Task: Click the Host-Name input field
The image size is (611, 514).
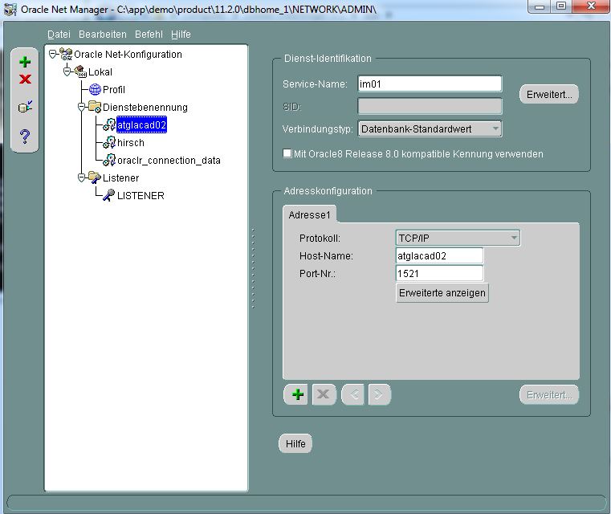Action: click(x=439, y=255)
